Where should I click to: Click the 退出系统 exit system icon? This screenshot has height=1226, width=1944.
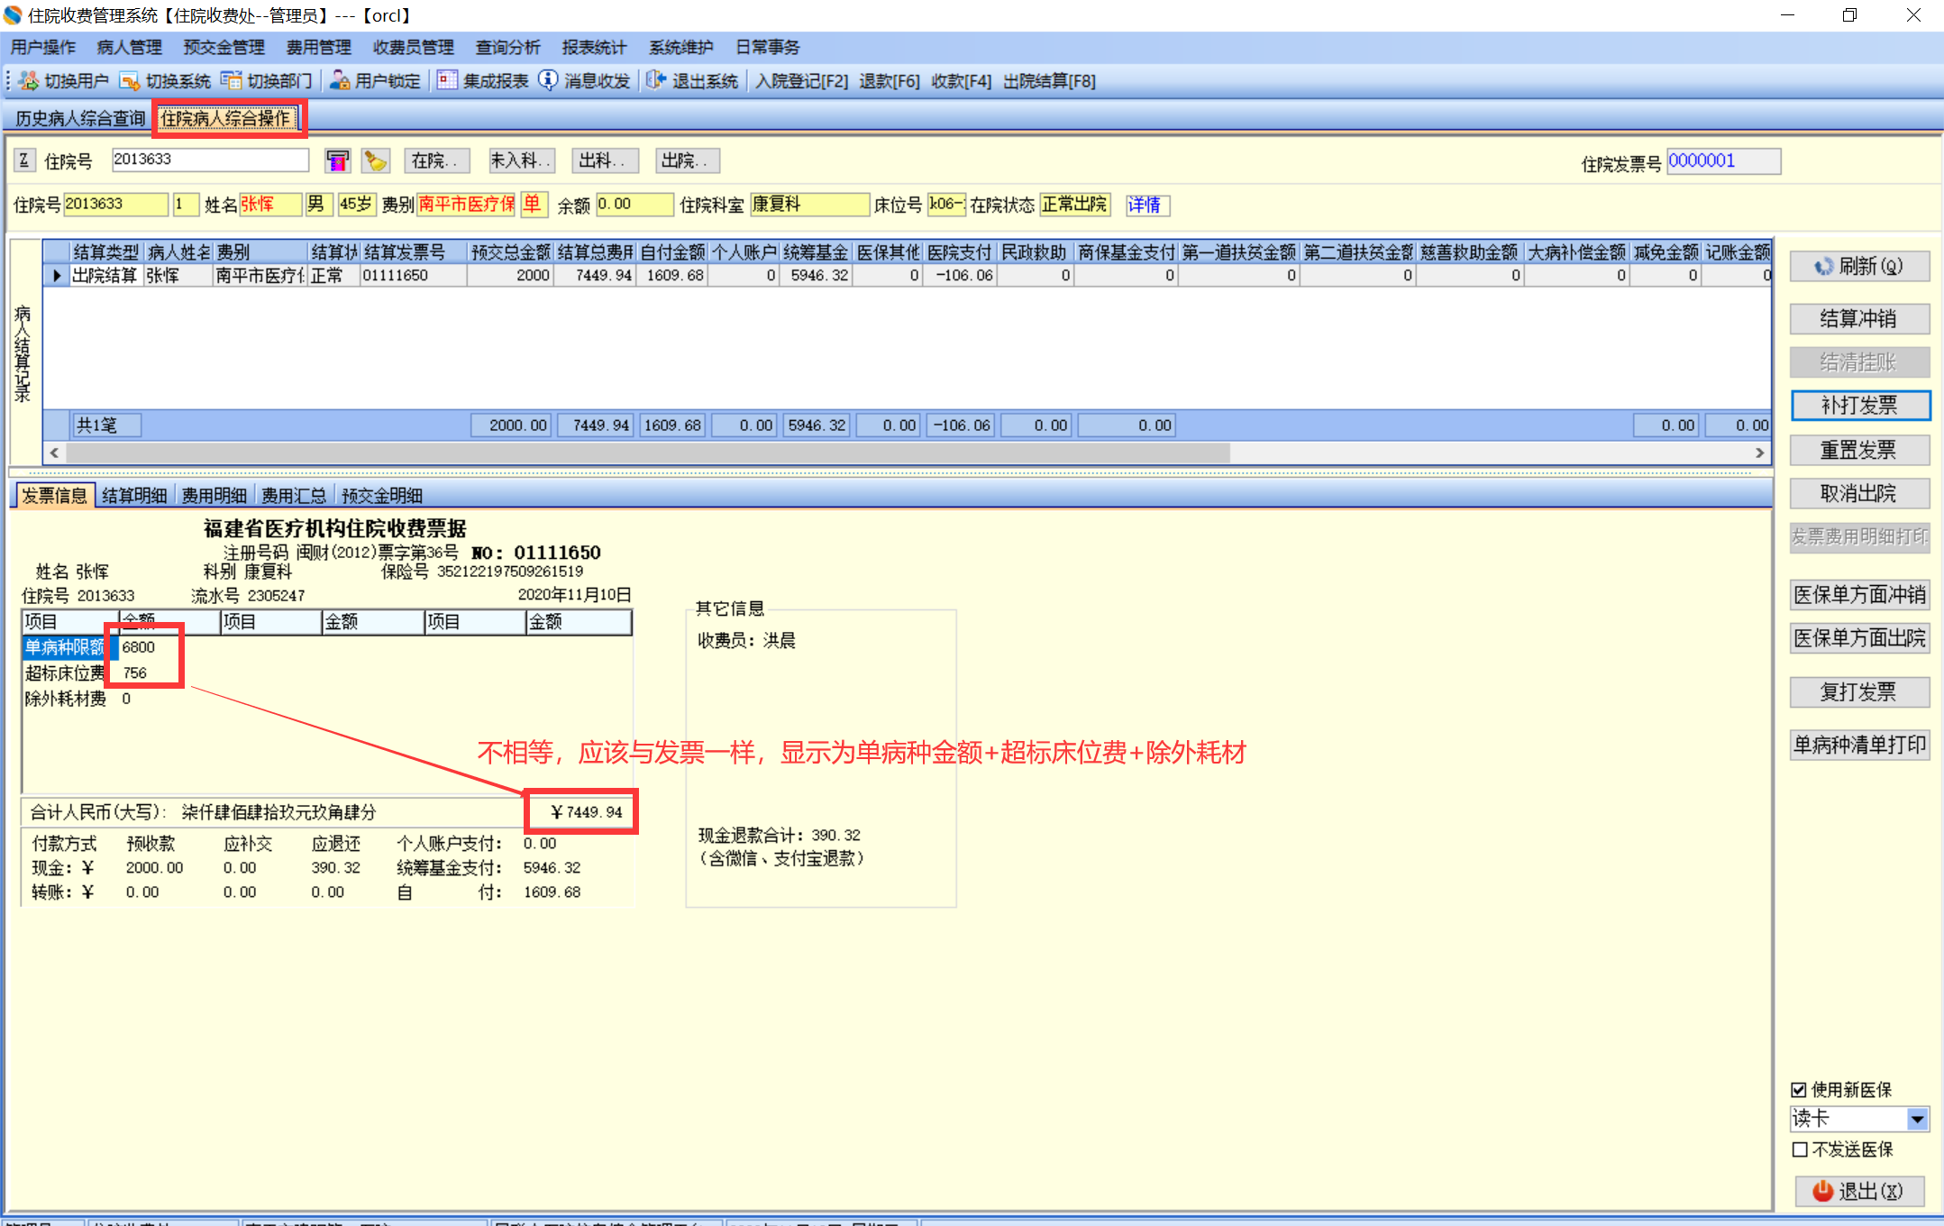[x=655, y=81]
